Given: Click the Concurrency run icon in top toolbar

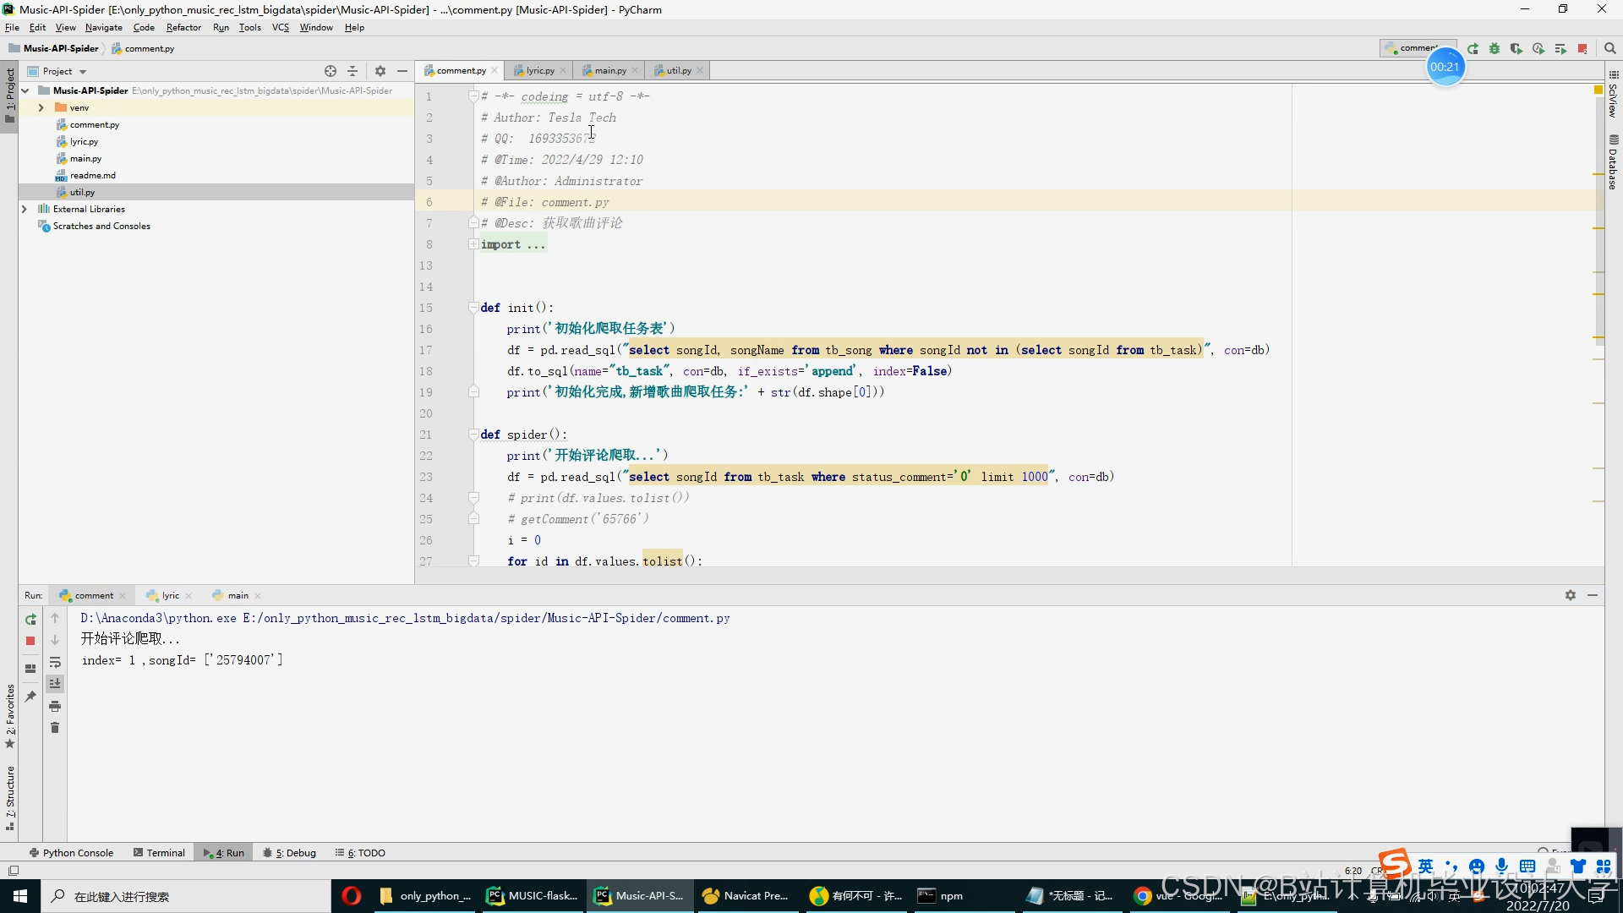Looking at the screenshot, I should 1560,49.
